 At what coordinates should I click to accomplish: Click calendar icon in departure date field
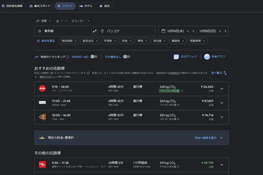point(163,31)
